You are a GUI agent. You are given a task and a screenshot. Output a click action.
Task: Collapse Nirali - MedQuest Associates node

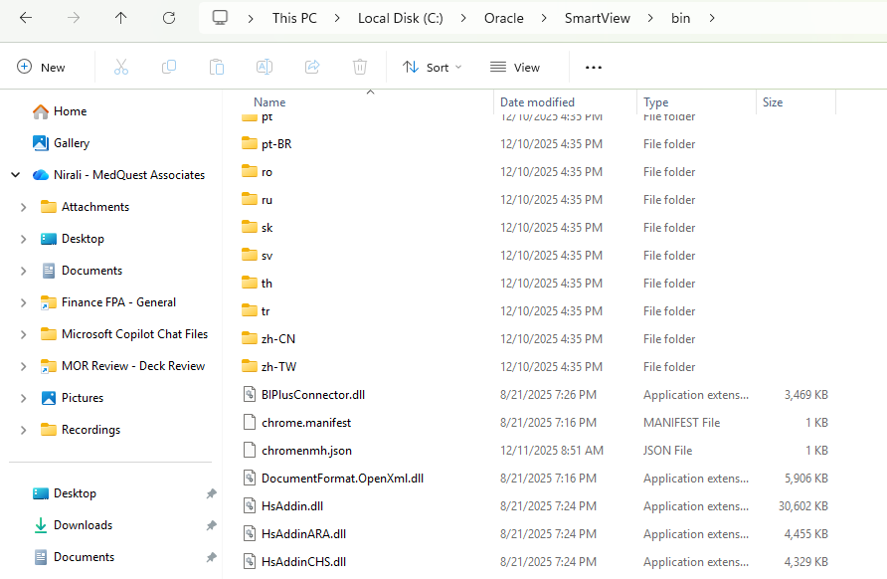(x=15, y=175)
